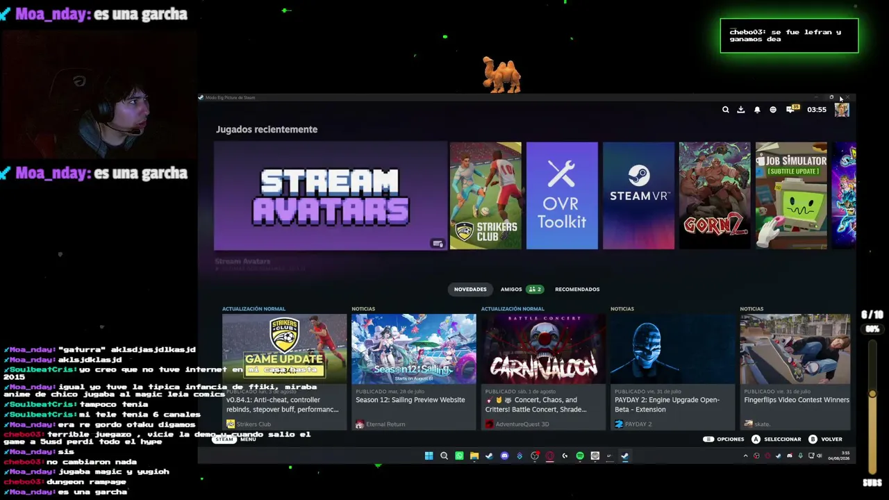
Task: Open Steam Big Picture search icon
Action: coord(725,110)
